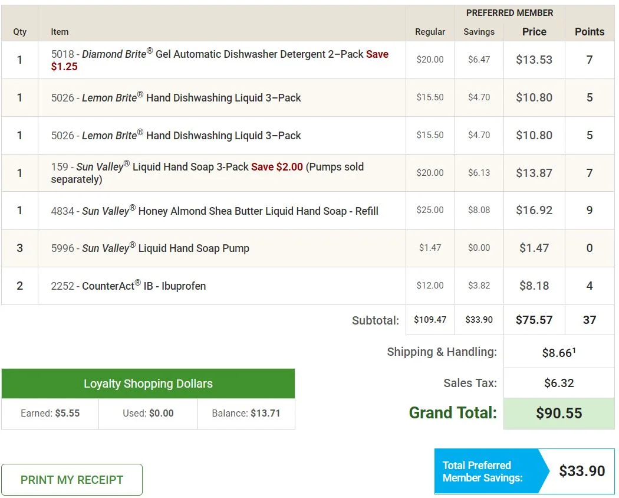This screenshot has height=498, width=619.
Task: Click the $6.47 savings for Diamond Brite
Action: point(479,59)
